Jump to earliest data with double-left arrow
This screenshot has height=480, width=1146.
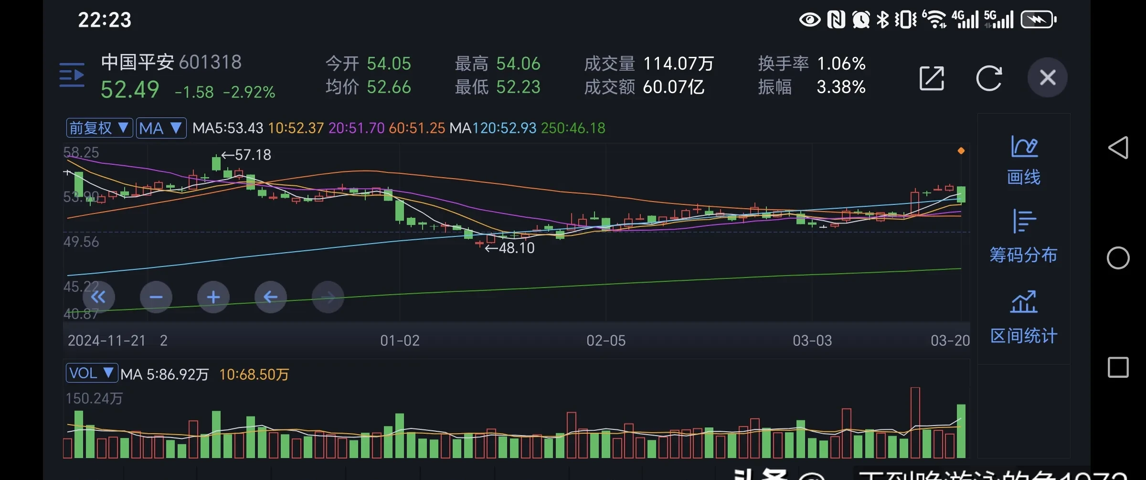coord(98,297)
